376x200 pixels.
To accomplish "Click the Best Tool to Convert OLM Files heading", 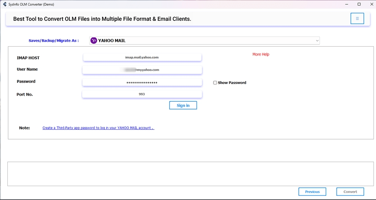I will tap(102, 19).
